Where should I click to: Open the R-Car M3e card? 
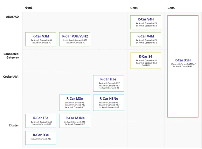(x=74, y=103)
